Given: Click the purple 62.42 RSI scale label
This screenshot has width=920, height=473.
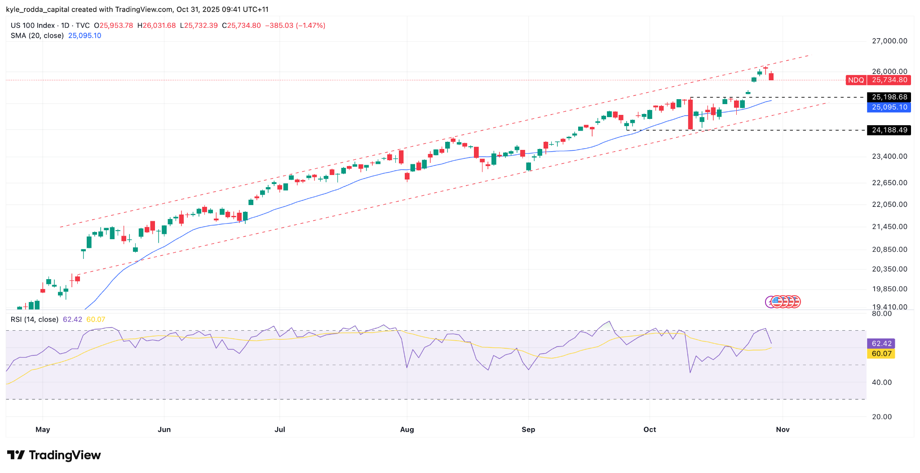Looking at the screenshot, I should 881,344.
